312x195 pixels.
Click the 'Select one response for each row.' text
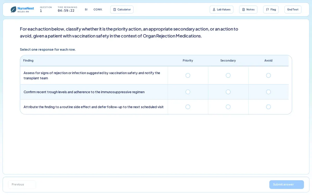48,49
